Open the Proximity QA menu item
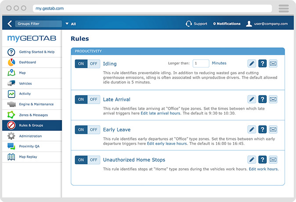The image size is (296, 202). 32,146
